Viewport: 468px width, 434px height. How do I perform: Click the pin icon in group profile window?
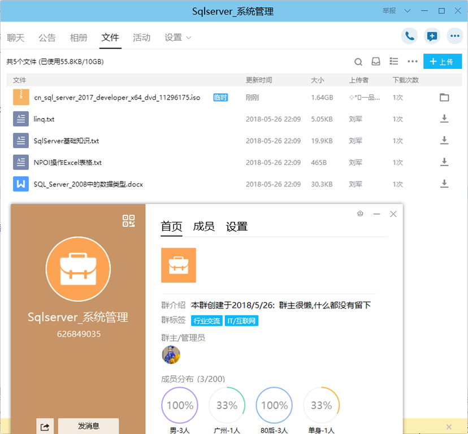click(x=360, y=214)
